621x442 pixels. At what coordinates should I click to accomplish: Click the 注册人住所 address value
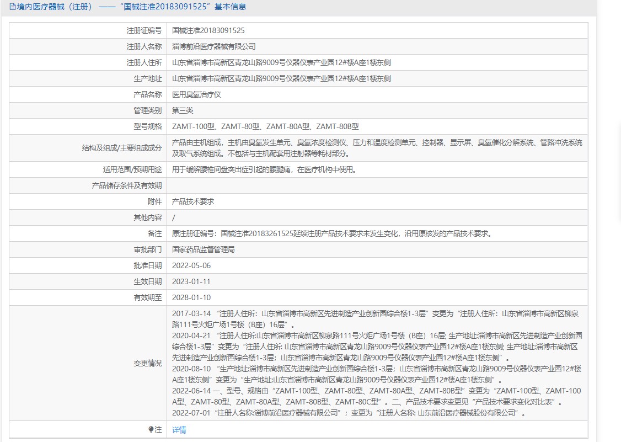[x=282, y=63]
